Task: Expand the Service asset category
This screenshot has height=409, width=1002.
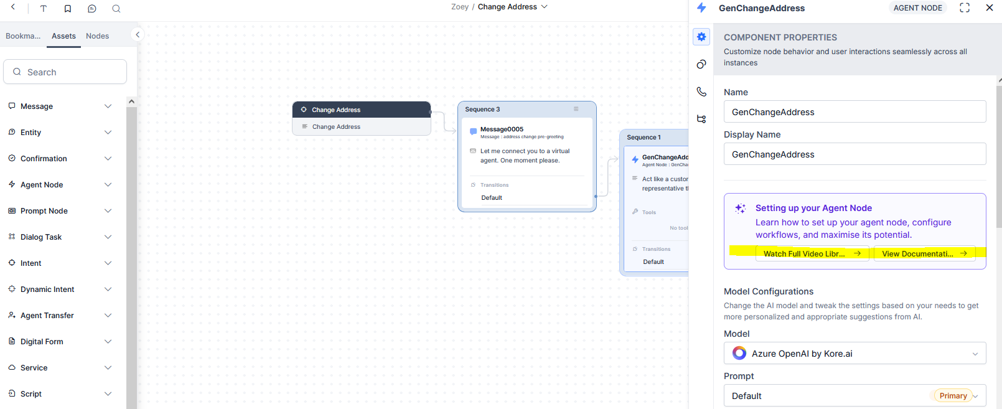Action: click(x=108, y=368)
